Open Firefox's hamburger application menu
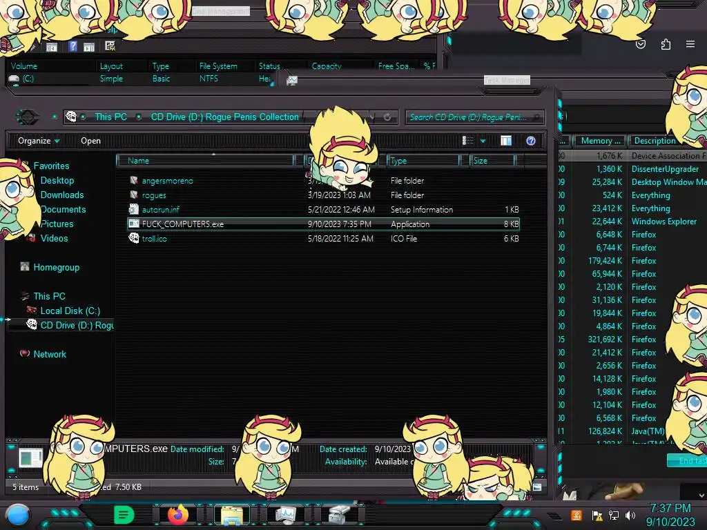This screenshot has width=707, height=530. click(690, 44)
